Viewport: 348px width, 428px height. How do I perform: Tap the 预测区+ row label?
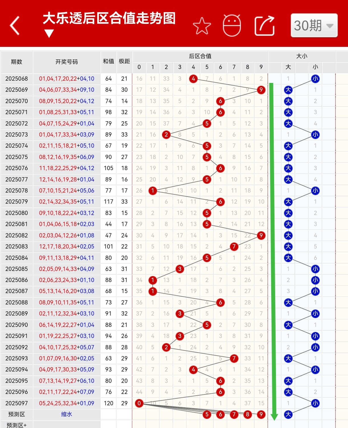point(16,425)
